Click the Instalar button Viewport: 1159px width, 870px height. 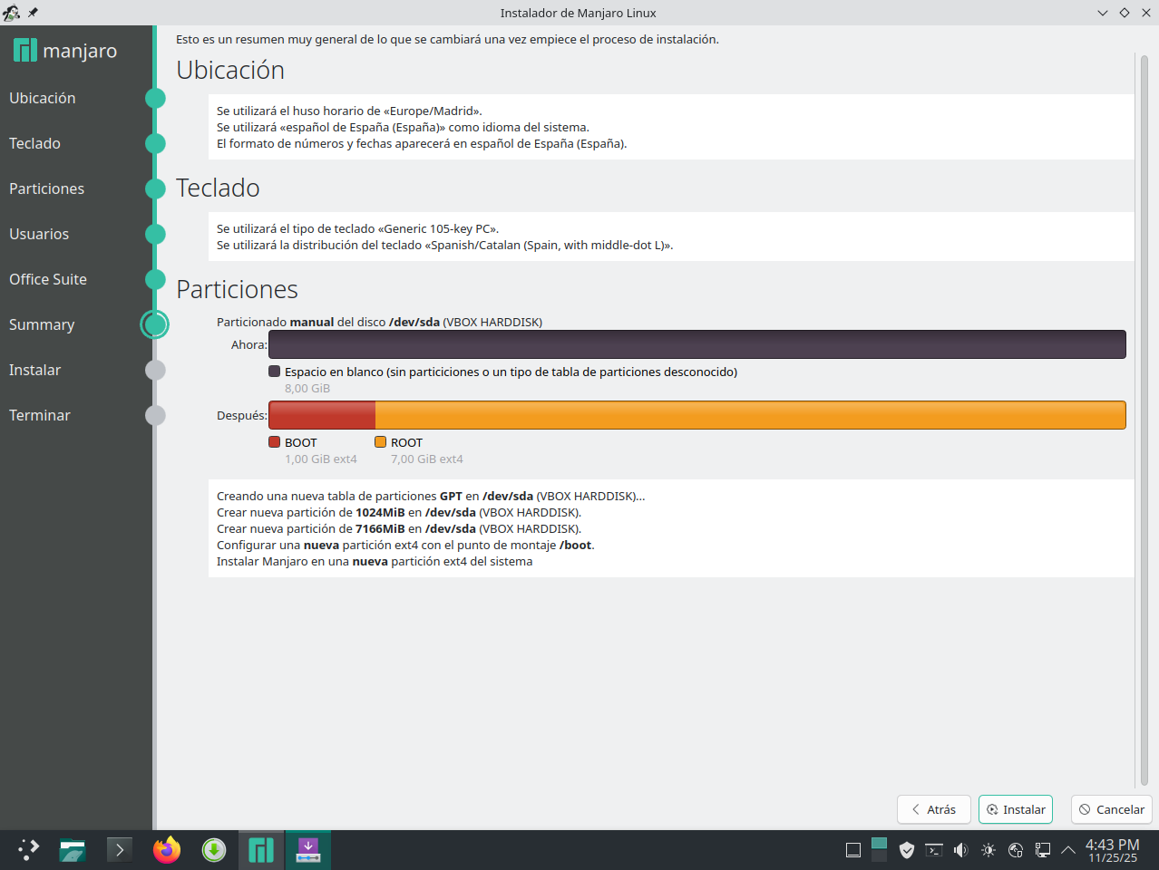pos(1015,809)
